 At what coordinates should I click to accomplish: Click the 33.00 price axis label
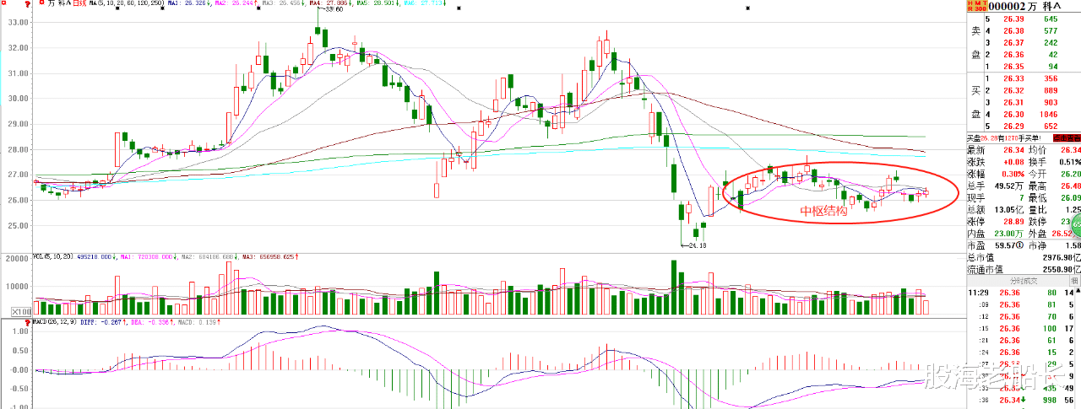(x=17, y=21)
